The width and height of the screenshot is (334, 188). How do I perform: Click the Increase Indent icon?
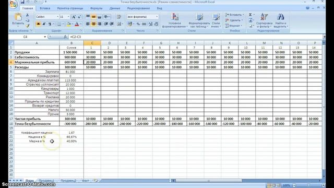click(112, 24)
